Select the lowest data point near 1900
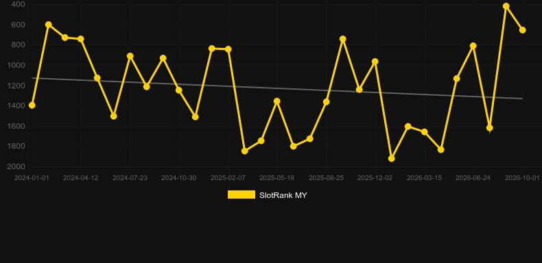This screenshot has height=263, width=542. (392, 158)
